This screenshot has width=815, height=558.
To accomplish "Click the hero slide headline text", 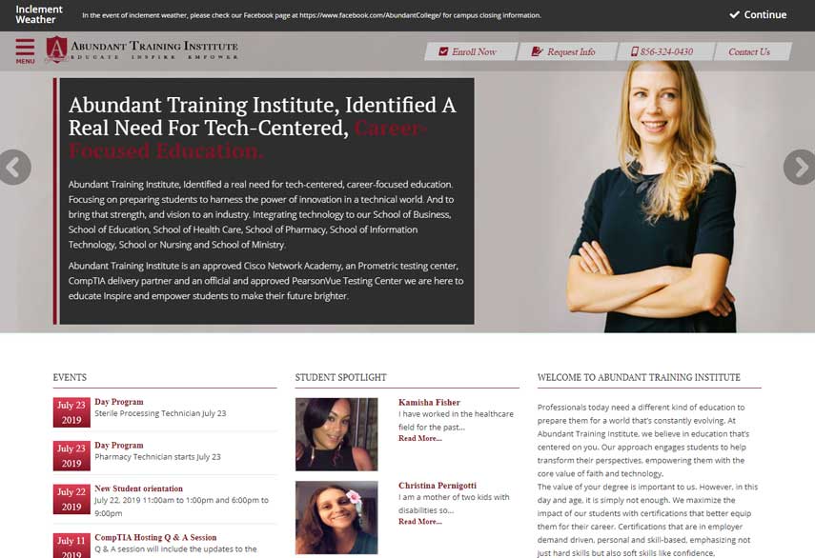I will tap(262, 128).
